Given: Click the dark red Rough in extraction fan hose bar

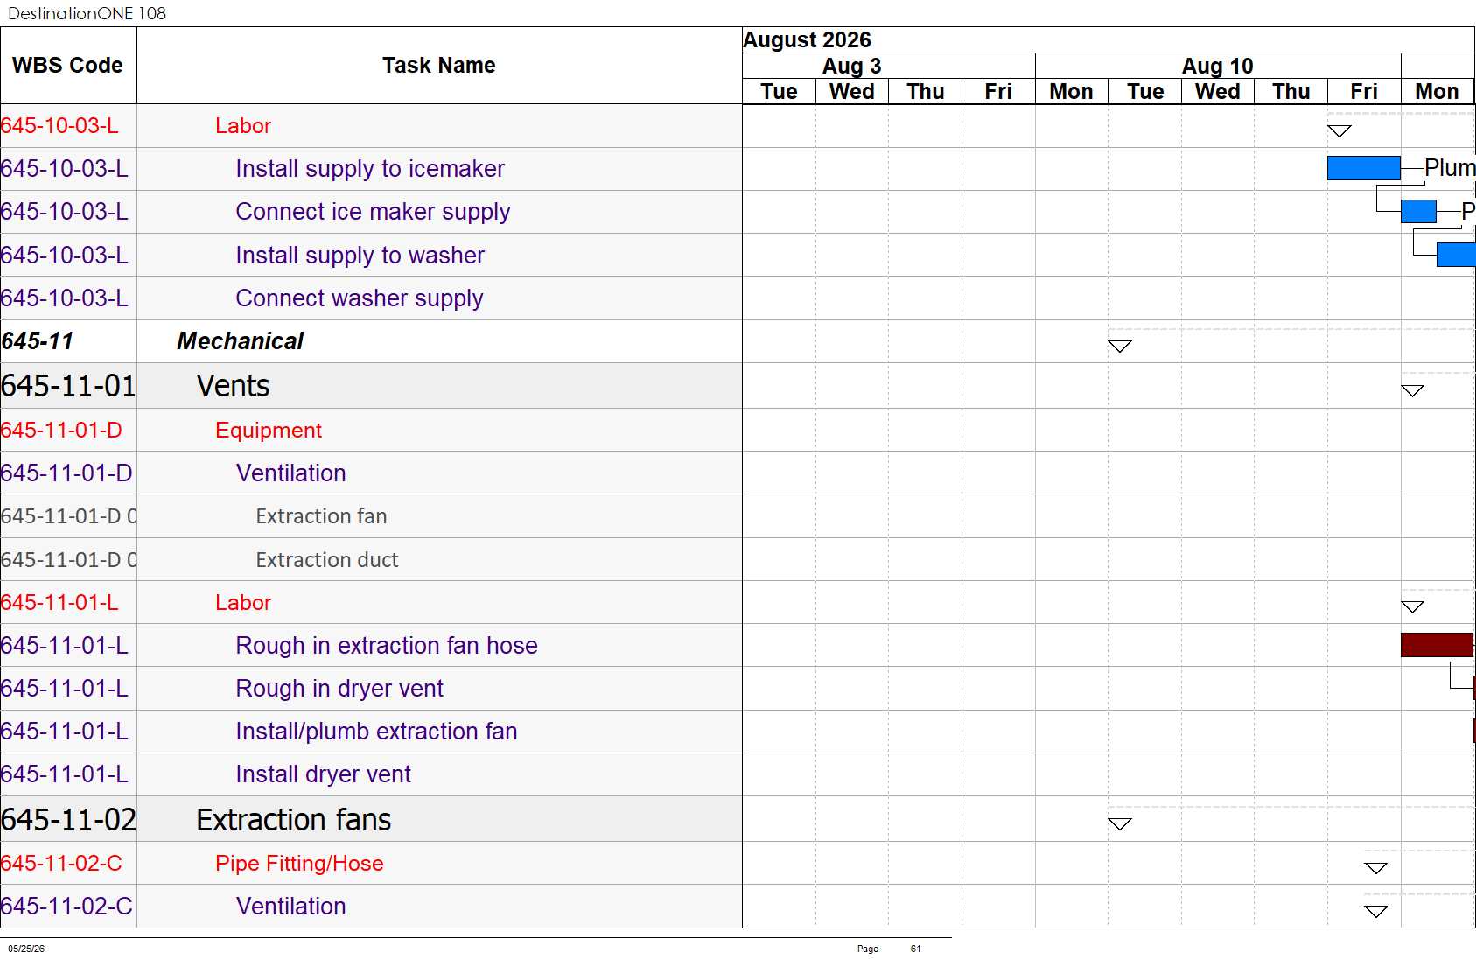Looking at the screenshot, I should point(1437,645).
